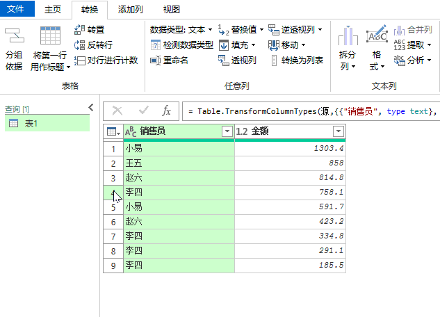440x317 pixels.
Task: Click the 移动 move column icon
Action: [x=274, y=45]
